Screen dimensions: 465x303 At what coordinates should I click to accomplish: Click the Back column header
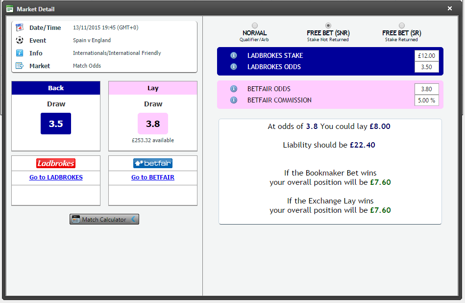(56, 88)
